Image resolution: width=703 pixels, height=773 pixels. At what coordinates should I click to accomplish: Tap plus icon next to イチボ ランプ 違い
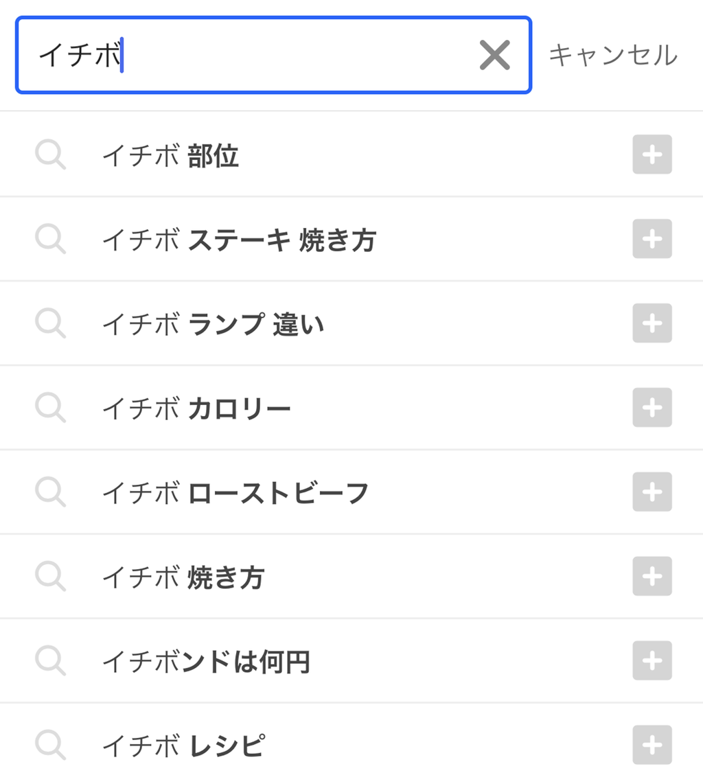point(652,323)
